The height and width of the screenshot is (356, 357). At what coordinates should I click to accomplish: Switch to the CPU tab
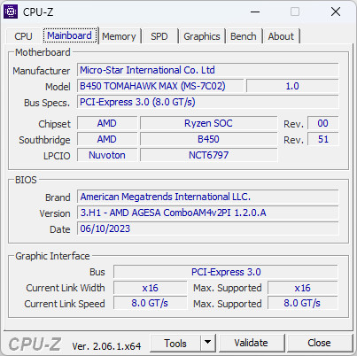(23, 36)
